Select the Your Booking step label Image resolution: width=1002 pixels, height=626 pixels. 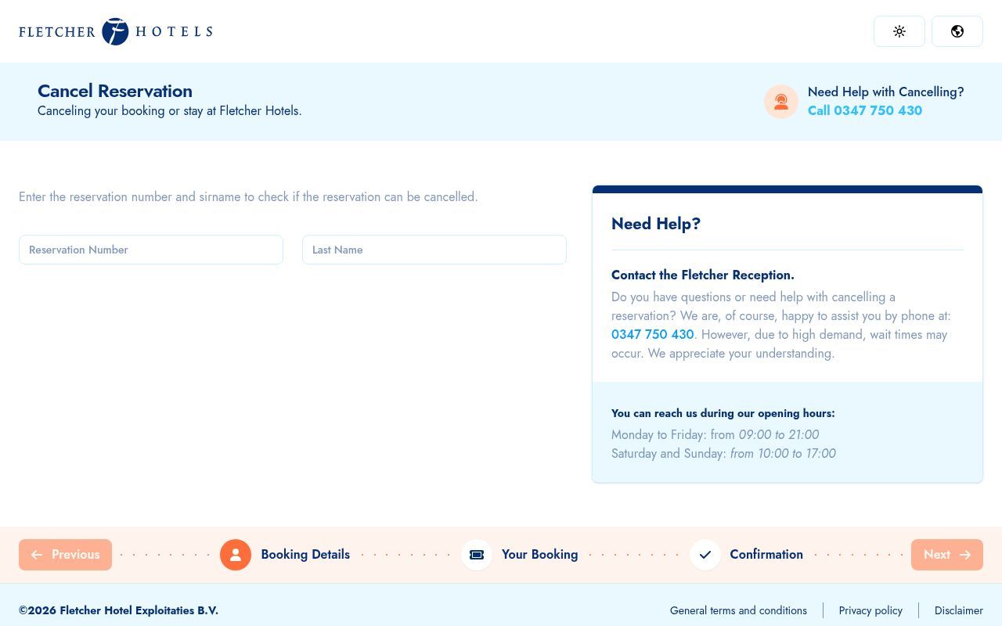(x=540, y=554)
